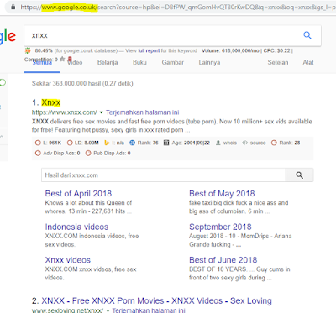The height and width of the screenshot is (313, 336).
Task: Open the Indonesia videos sitelink
Action: click(76, 227)
